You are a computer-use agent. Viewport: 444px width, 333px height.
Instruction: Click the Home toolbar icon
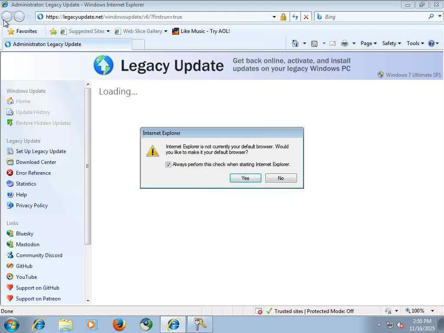tap(295, 43)
